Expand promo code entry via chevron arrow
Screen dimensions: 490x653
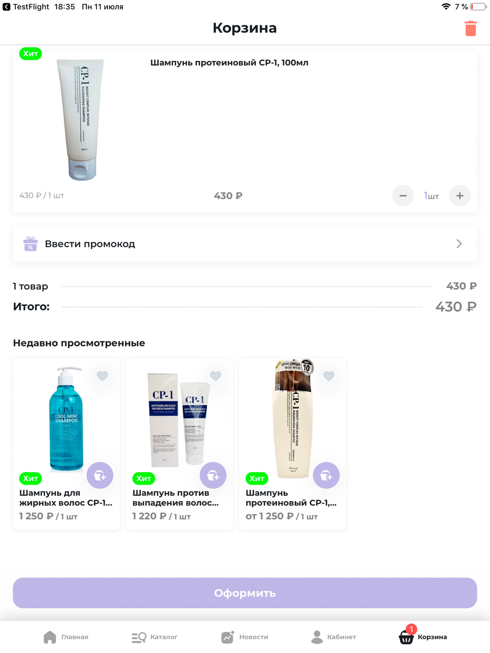[x=459, y=244]
